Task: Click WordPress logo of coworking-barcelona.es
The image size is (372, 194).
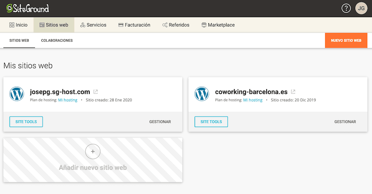Action: point(202,94)
